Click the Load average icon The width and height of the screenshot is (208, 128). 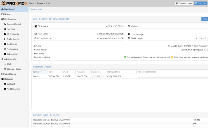[129, 34]
